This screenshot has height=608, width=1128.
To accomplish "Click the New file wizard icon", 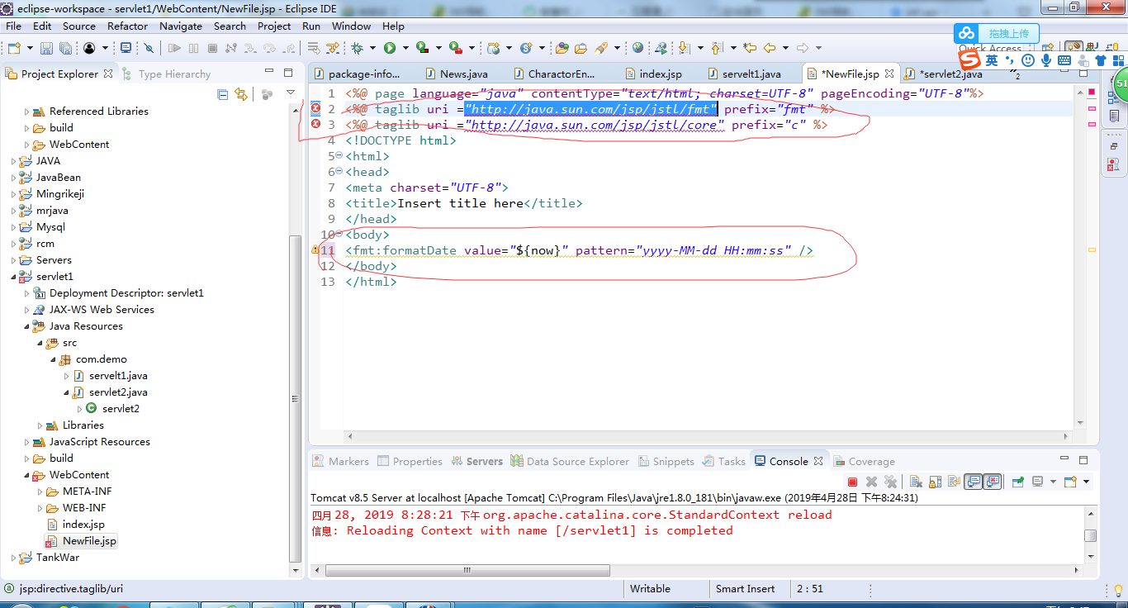I will click(x=14, y=48).
